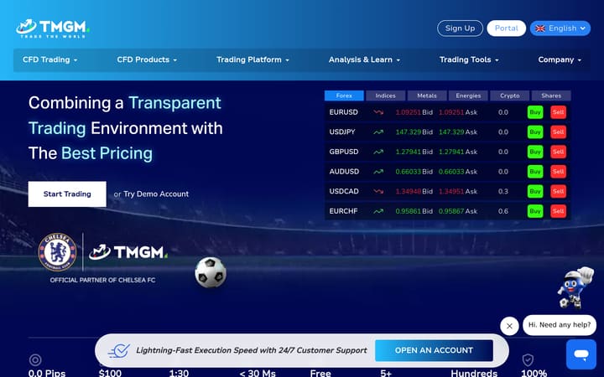The width and height of the screenshot is (604, 377).
Task: Open the Portal button
Action: (x=506, y=28)
